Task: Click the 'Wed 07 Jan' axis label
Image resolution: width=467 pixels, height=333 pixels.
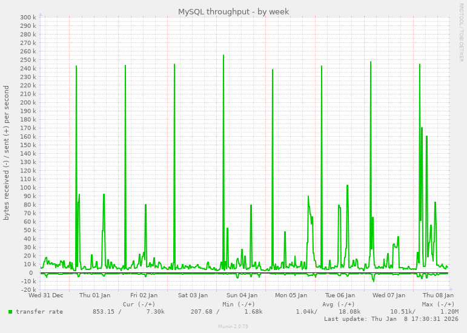Action: coord(389,295)
